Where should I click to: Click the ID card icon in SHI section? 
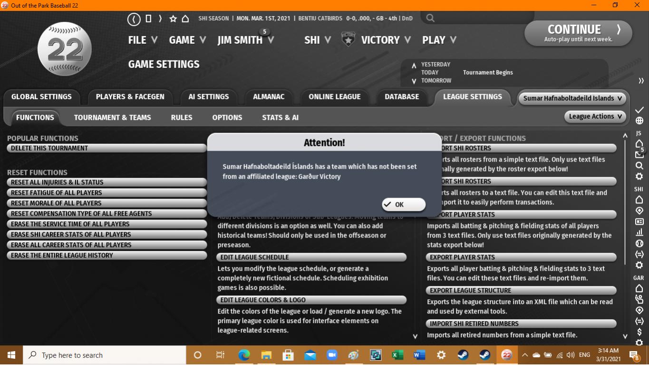(639, 221)
